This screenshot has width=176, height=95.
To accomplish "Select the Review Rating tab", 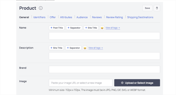I will [114, 17].
